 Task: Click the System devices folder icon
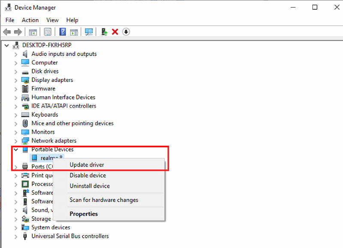click(25, 227)
